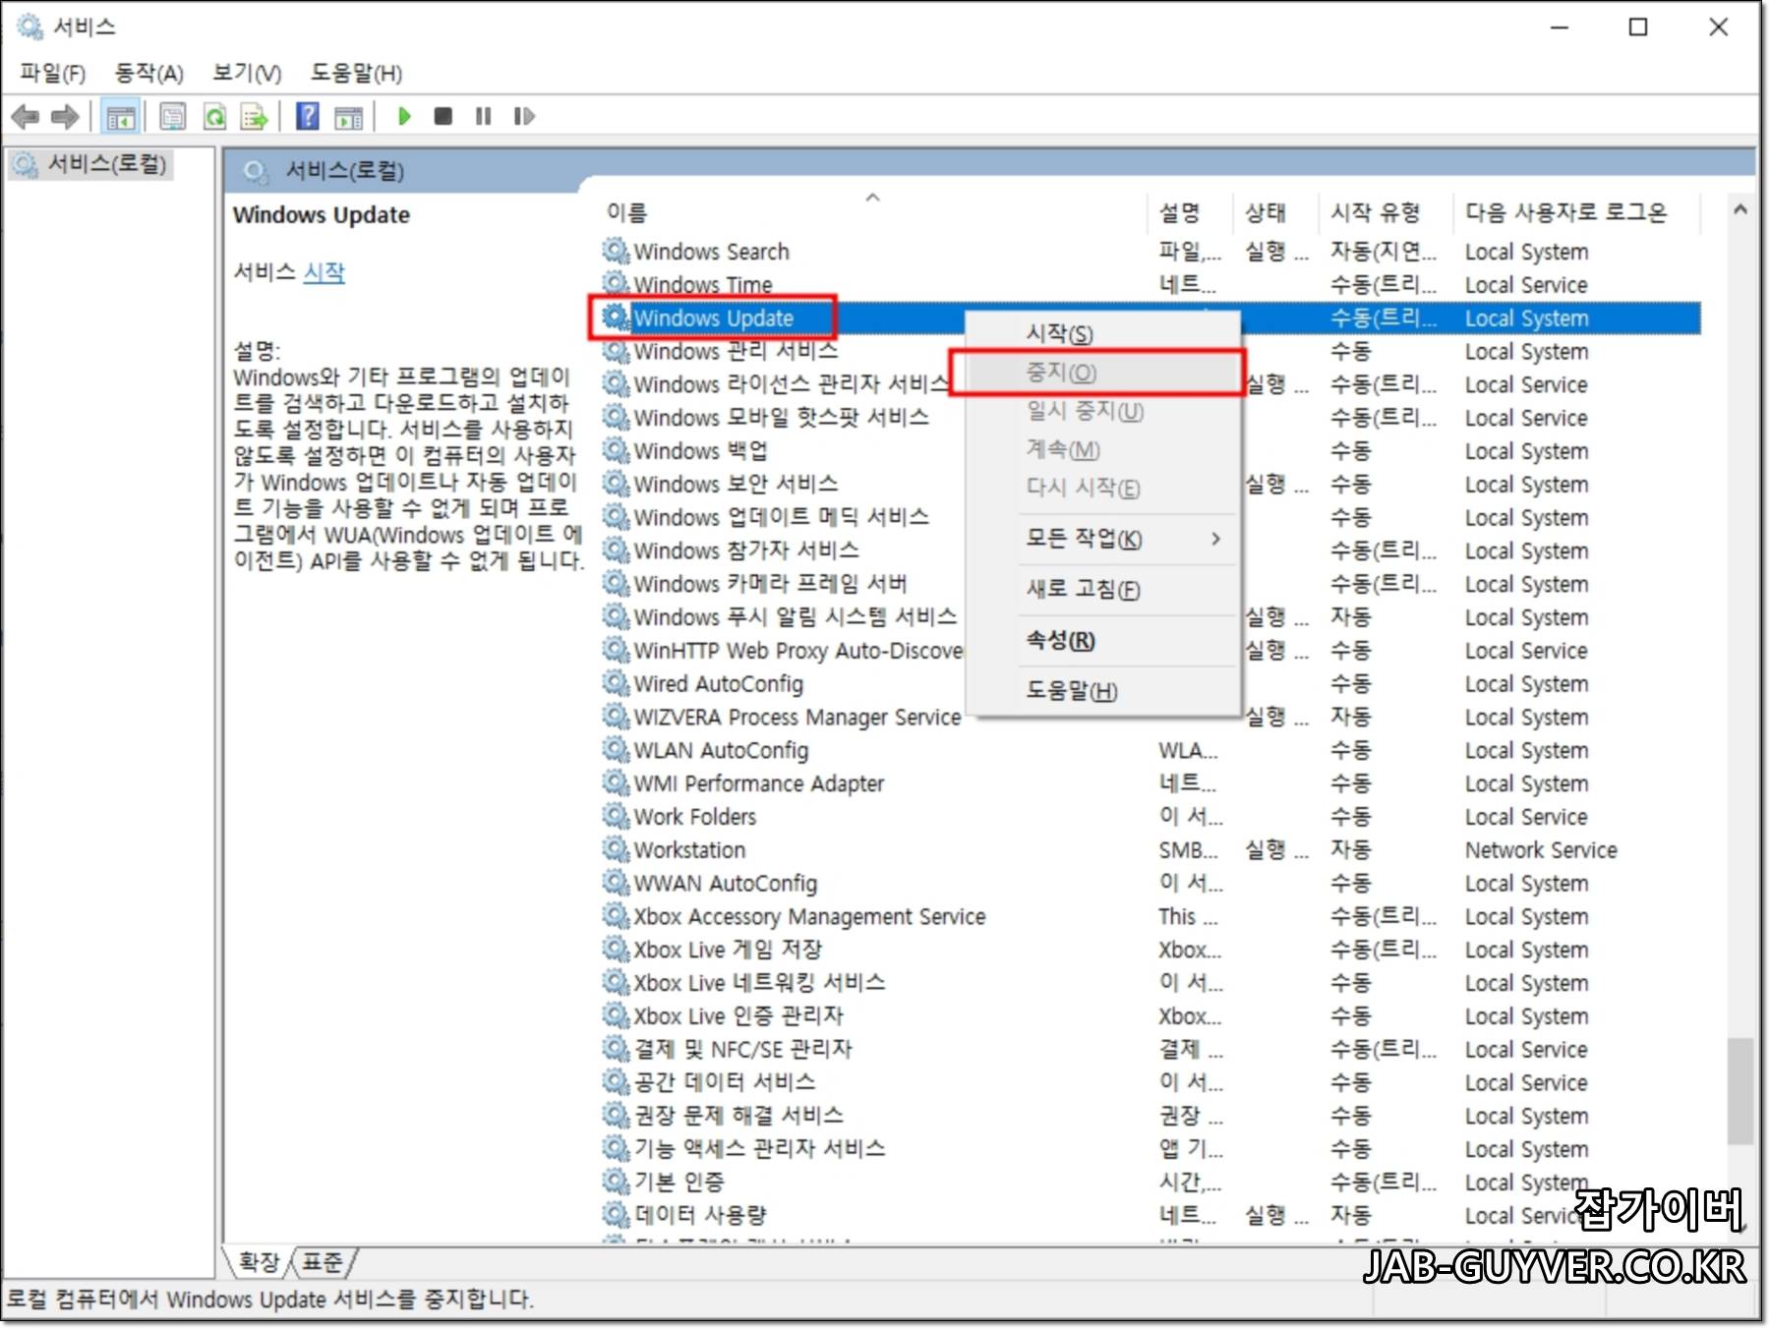The image size is (1770, 1329).
Task: Click the Export List toolbar icon
Action: coord(254,117)
